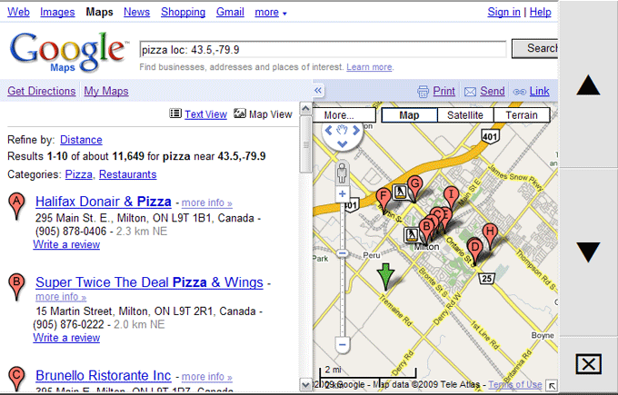
Task: Click marker C beside Brunello Ristorante listing
Action: tap(16, 378)
